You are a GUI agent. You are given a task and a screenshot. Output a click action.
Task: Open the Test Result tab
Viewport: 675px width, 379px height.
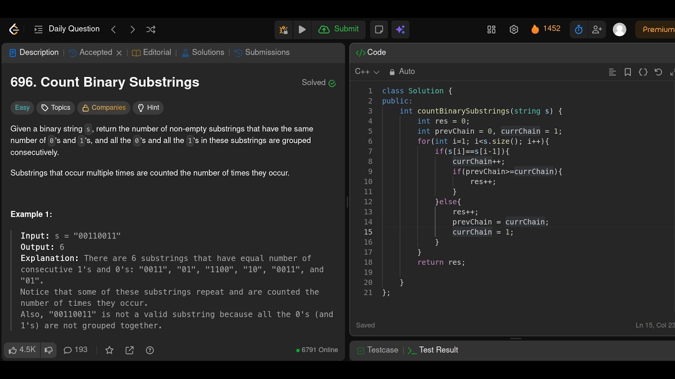click(432, 350)
